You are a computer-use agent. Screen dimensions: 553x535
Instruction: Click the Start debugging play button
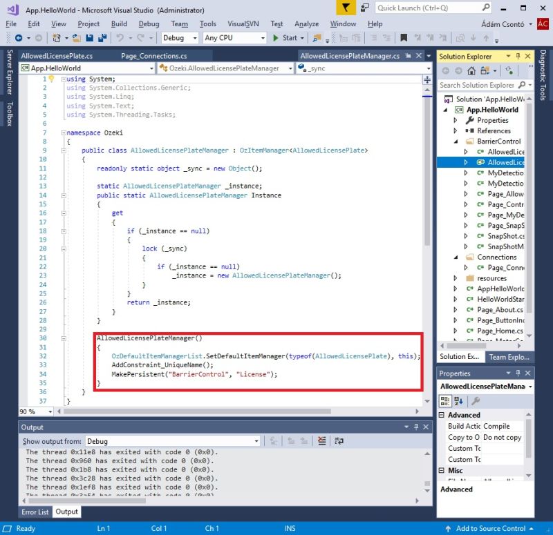pos(284,38)
